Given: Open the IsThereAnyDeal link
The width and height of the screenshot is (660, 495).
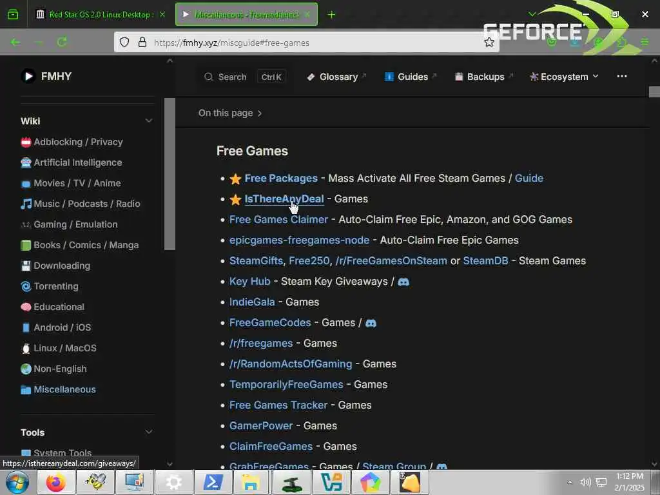Looking at the screenshot, I should 284,199.
